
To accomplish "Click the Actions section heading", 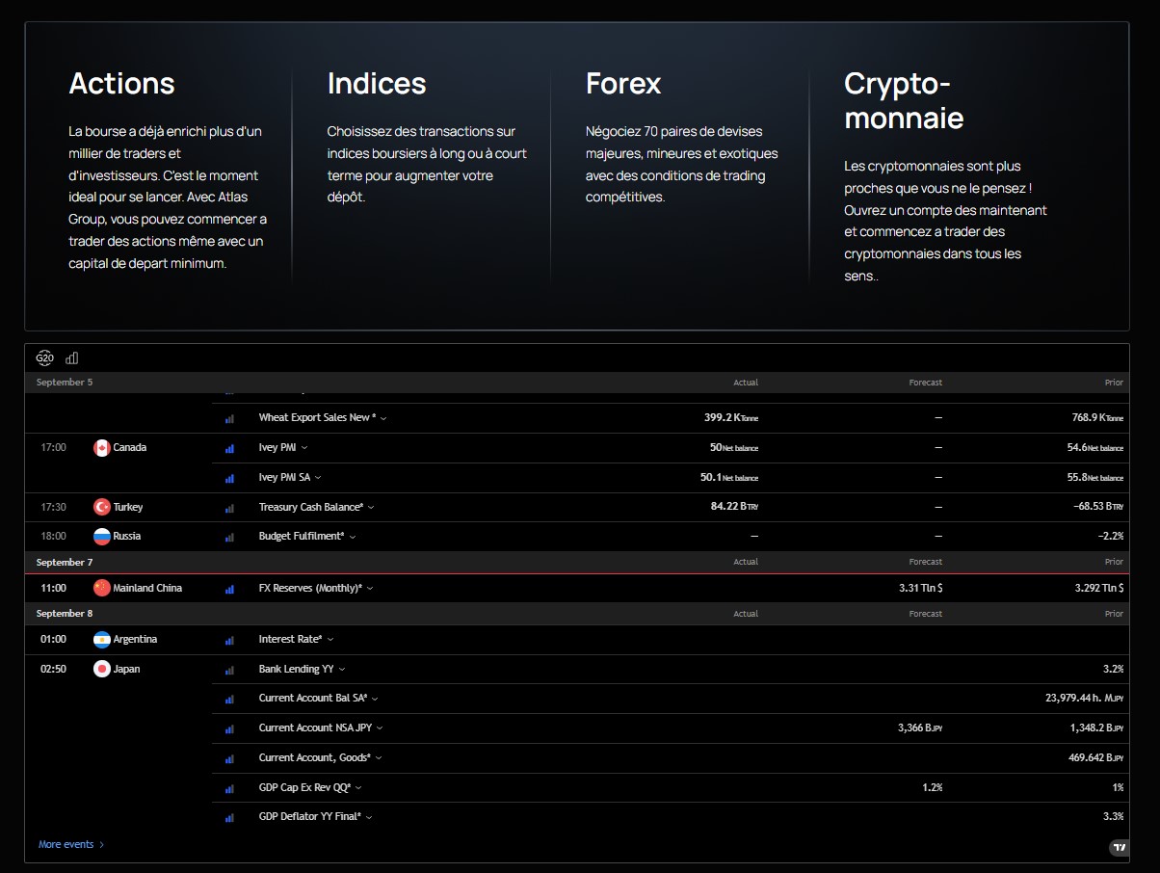I will click(121, 84).
